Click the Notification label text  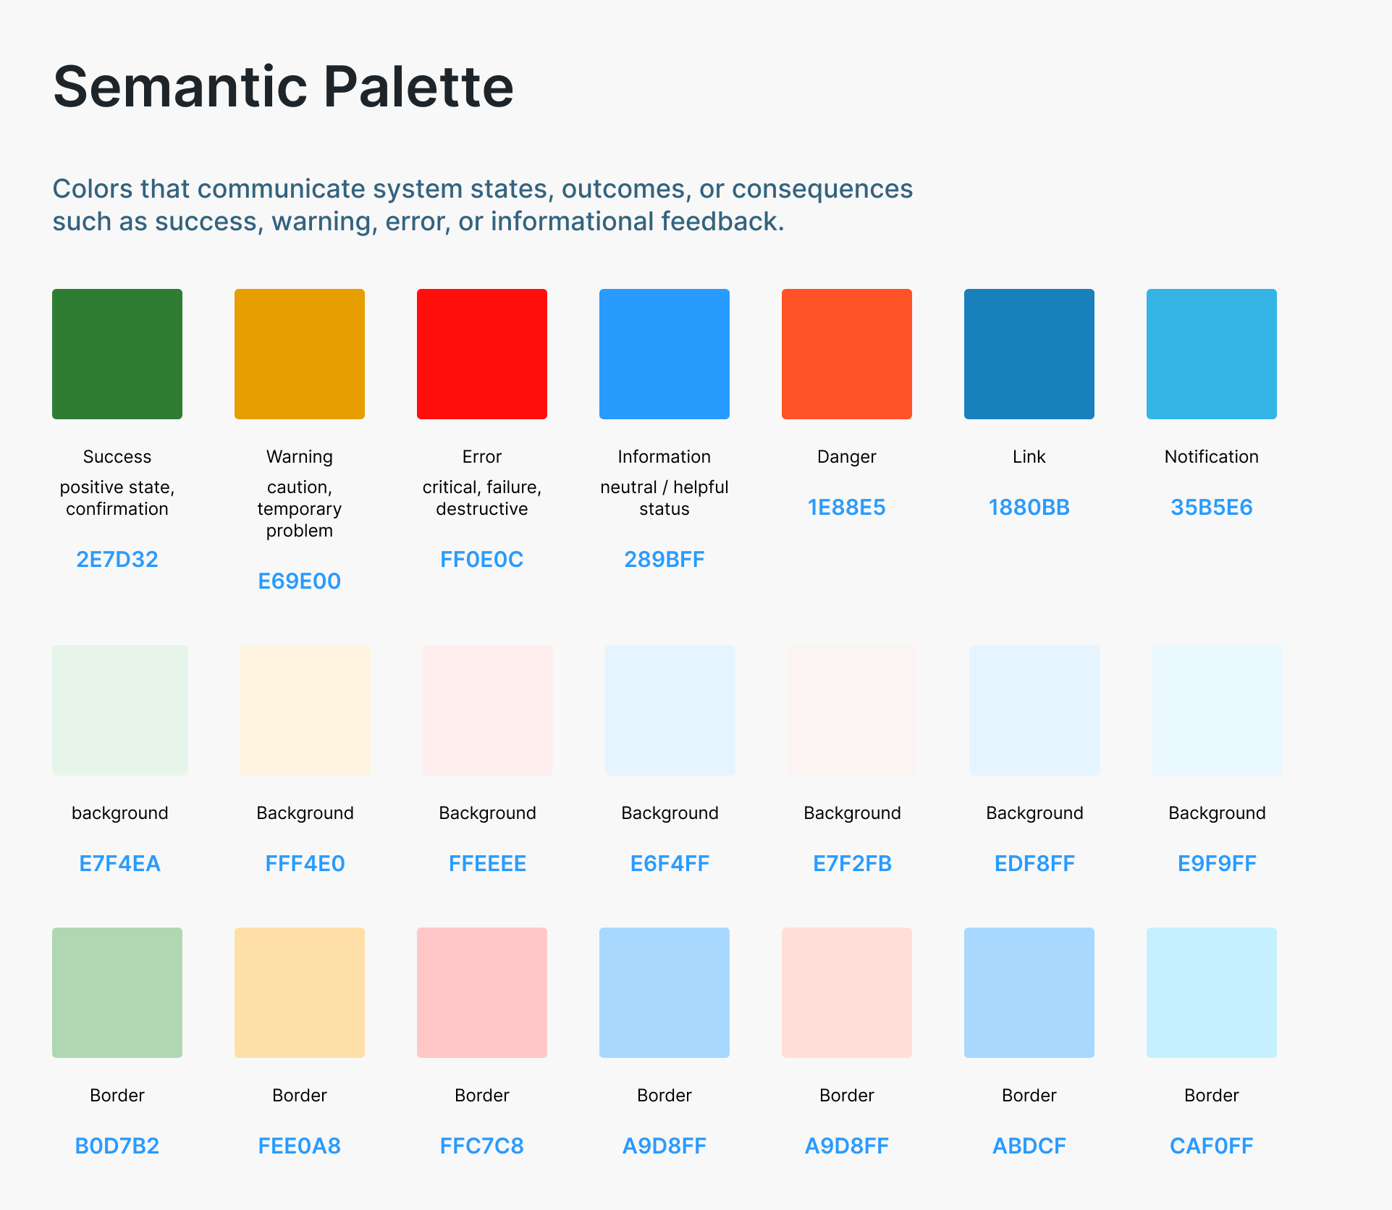click(1212, 457)
